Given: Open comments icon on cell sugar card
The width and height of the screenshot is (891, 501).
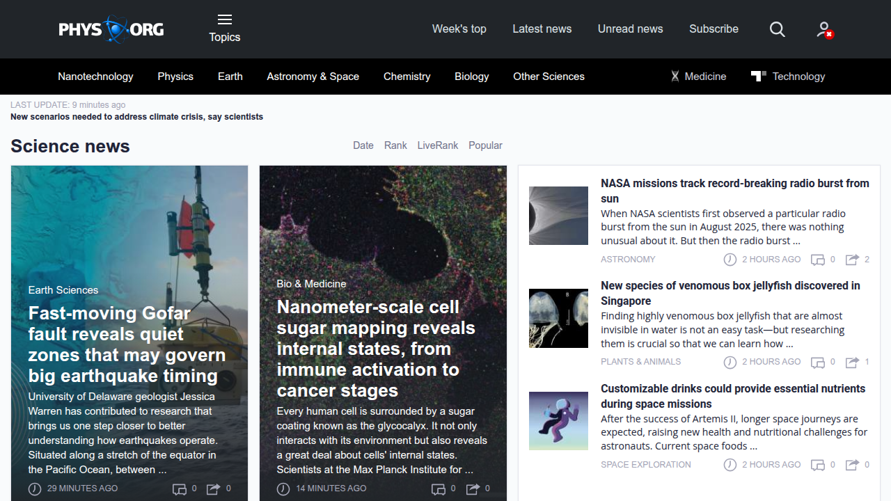Looking at the screenshot, I should click(439, 489).
